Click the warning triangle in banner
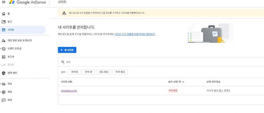This screenshot has height=113, width=264. (64, 13)
